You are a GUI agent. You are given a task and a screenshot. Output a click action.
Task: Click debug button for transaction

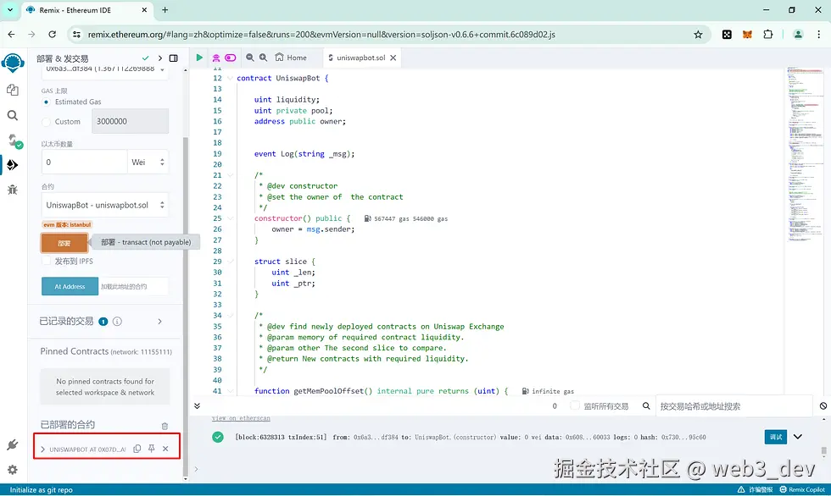point(776,437)
